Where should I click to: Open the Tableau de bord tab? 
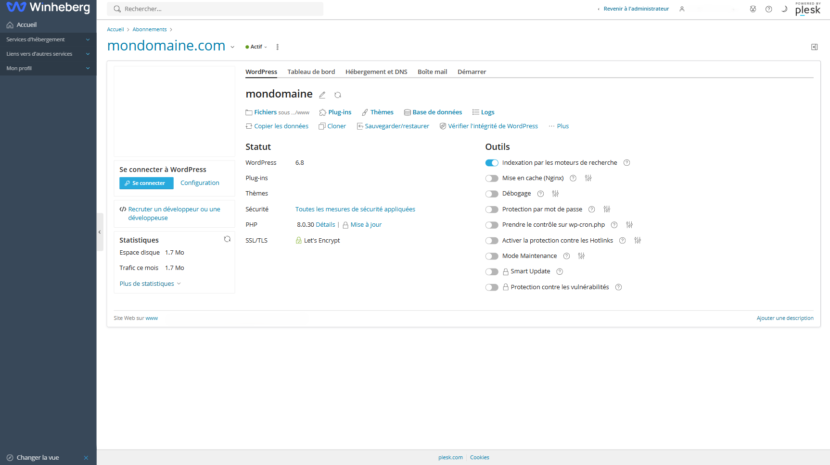coord(311,72)
